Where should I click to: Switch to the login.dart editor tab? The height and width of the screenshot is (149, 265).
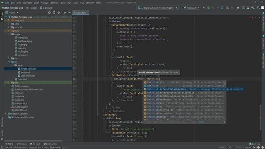[81, 13]
